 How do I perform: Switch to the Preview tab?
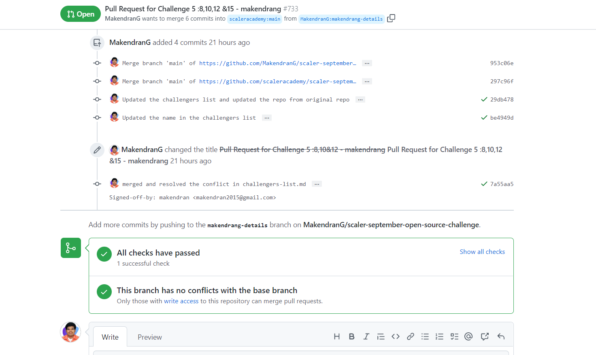[150, 337]
